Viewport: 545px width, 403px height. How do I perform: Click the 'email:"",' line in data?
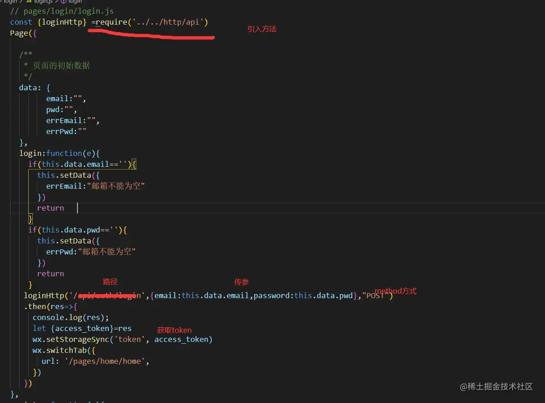(66, 99)
